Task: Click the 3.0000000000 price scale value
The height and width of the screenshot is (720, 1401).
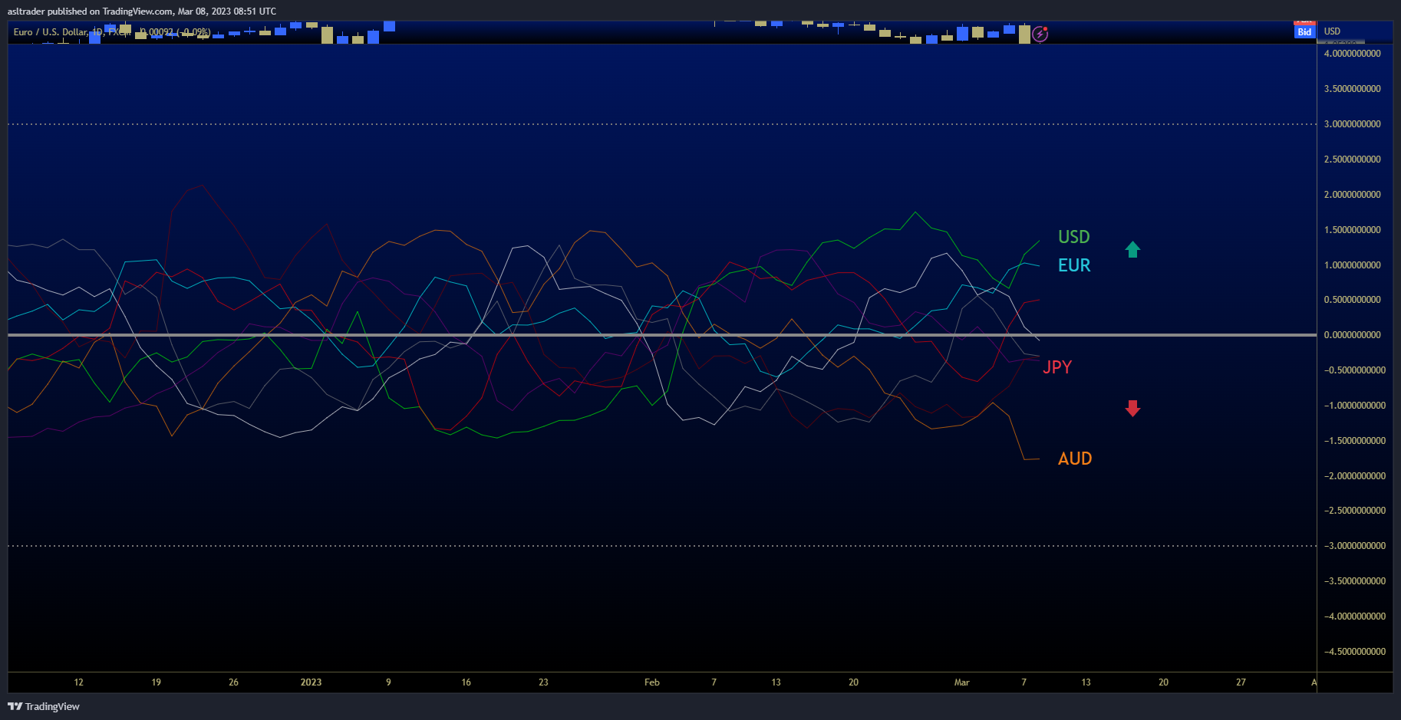Action: pos(1352,124)
